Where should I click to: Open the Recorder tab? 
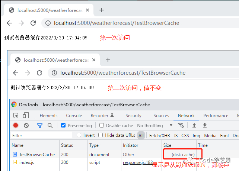click(x=102, y=116)
